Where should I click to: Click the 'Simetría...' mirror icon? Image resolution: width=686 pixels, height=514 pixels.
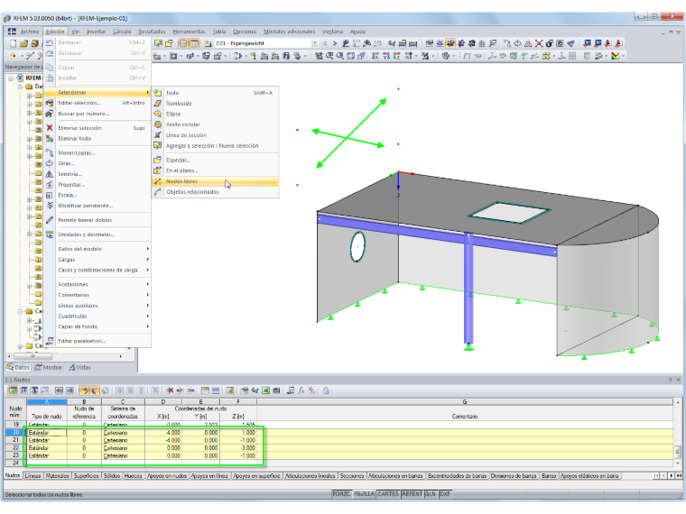tap(50, 174)
